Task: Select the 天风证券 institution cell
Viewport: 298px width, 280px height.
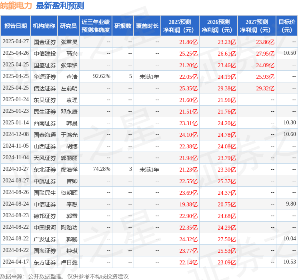Action: pyautogui.click(x=45, y=158)
